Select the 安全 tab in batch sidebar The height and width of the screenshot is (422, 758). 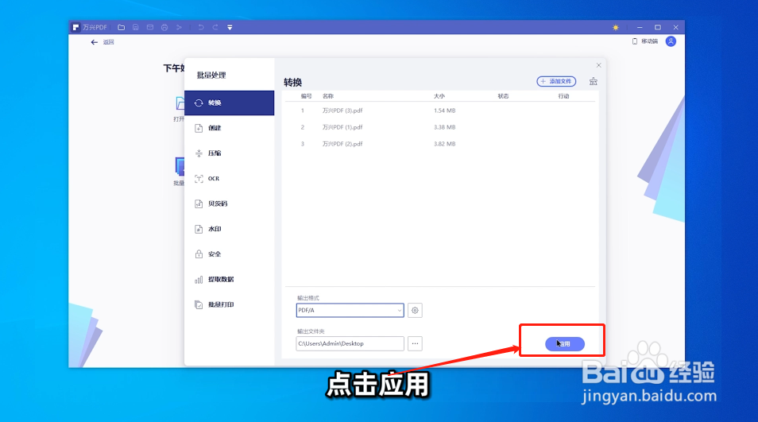(229, 254)
